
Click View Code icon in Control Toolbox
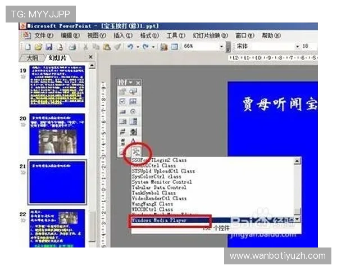click(133, 92)
